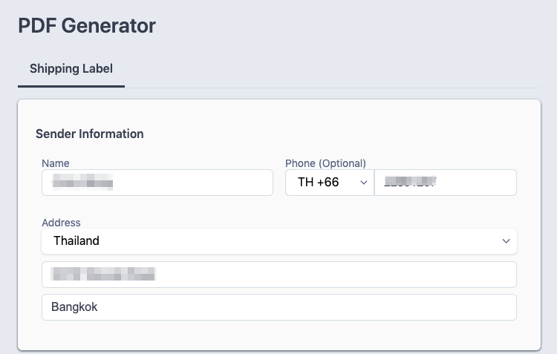Focus the sender Name input field

coord(157,183)
